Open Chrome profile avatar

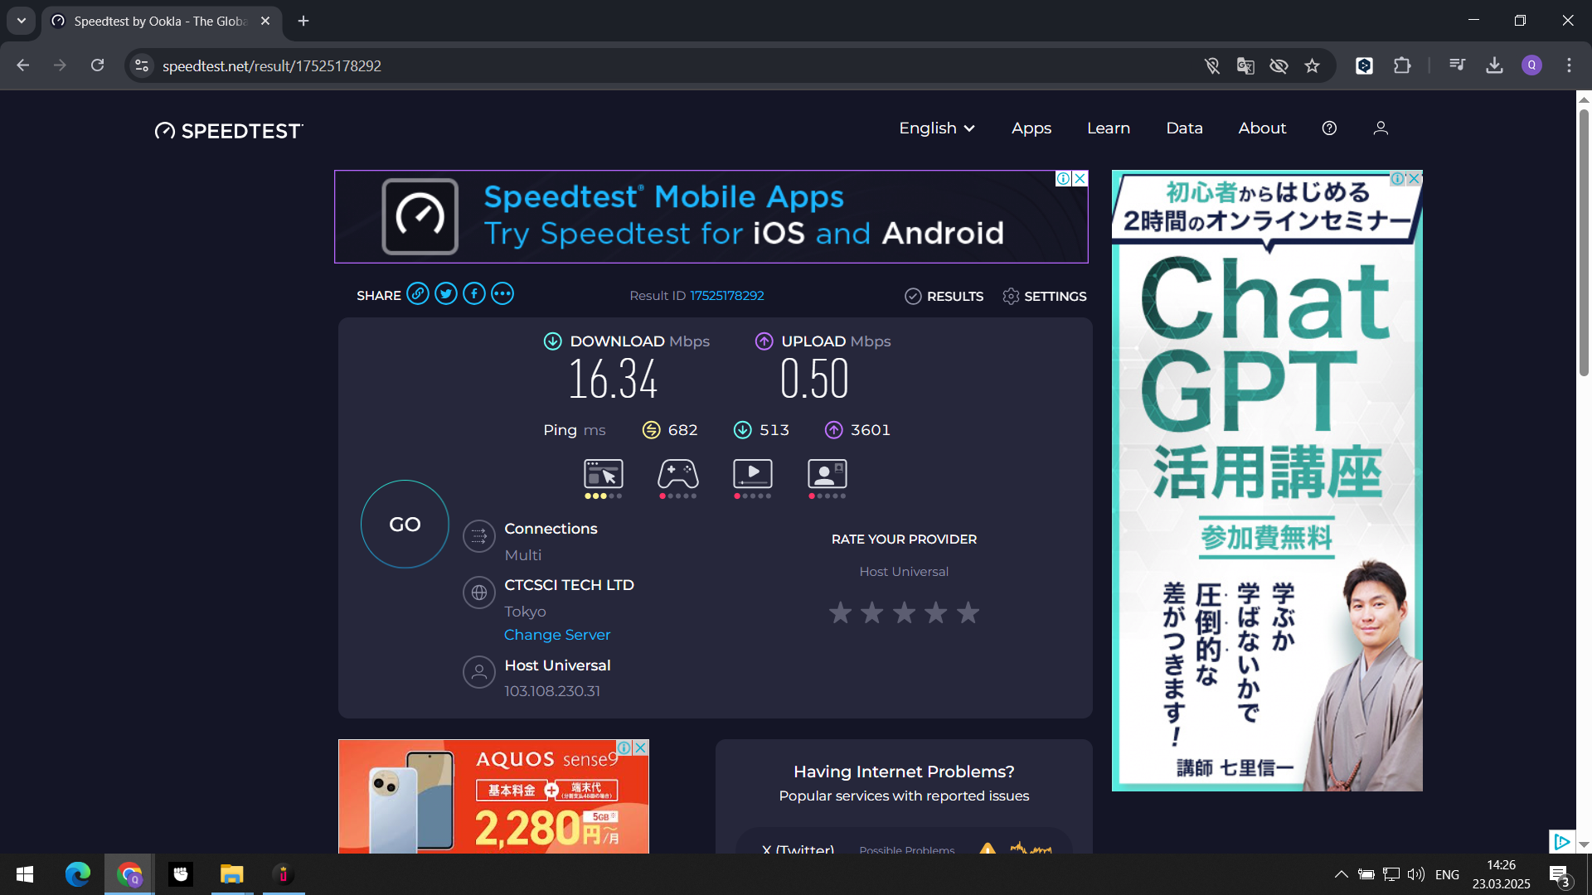coord(1531,65)
